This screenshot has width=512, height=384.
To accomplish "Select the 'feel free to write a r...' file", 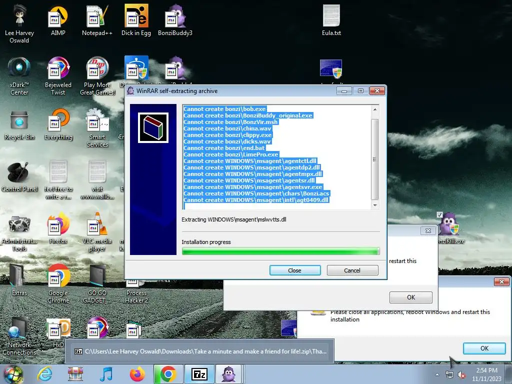I will tap(58, 180).
